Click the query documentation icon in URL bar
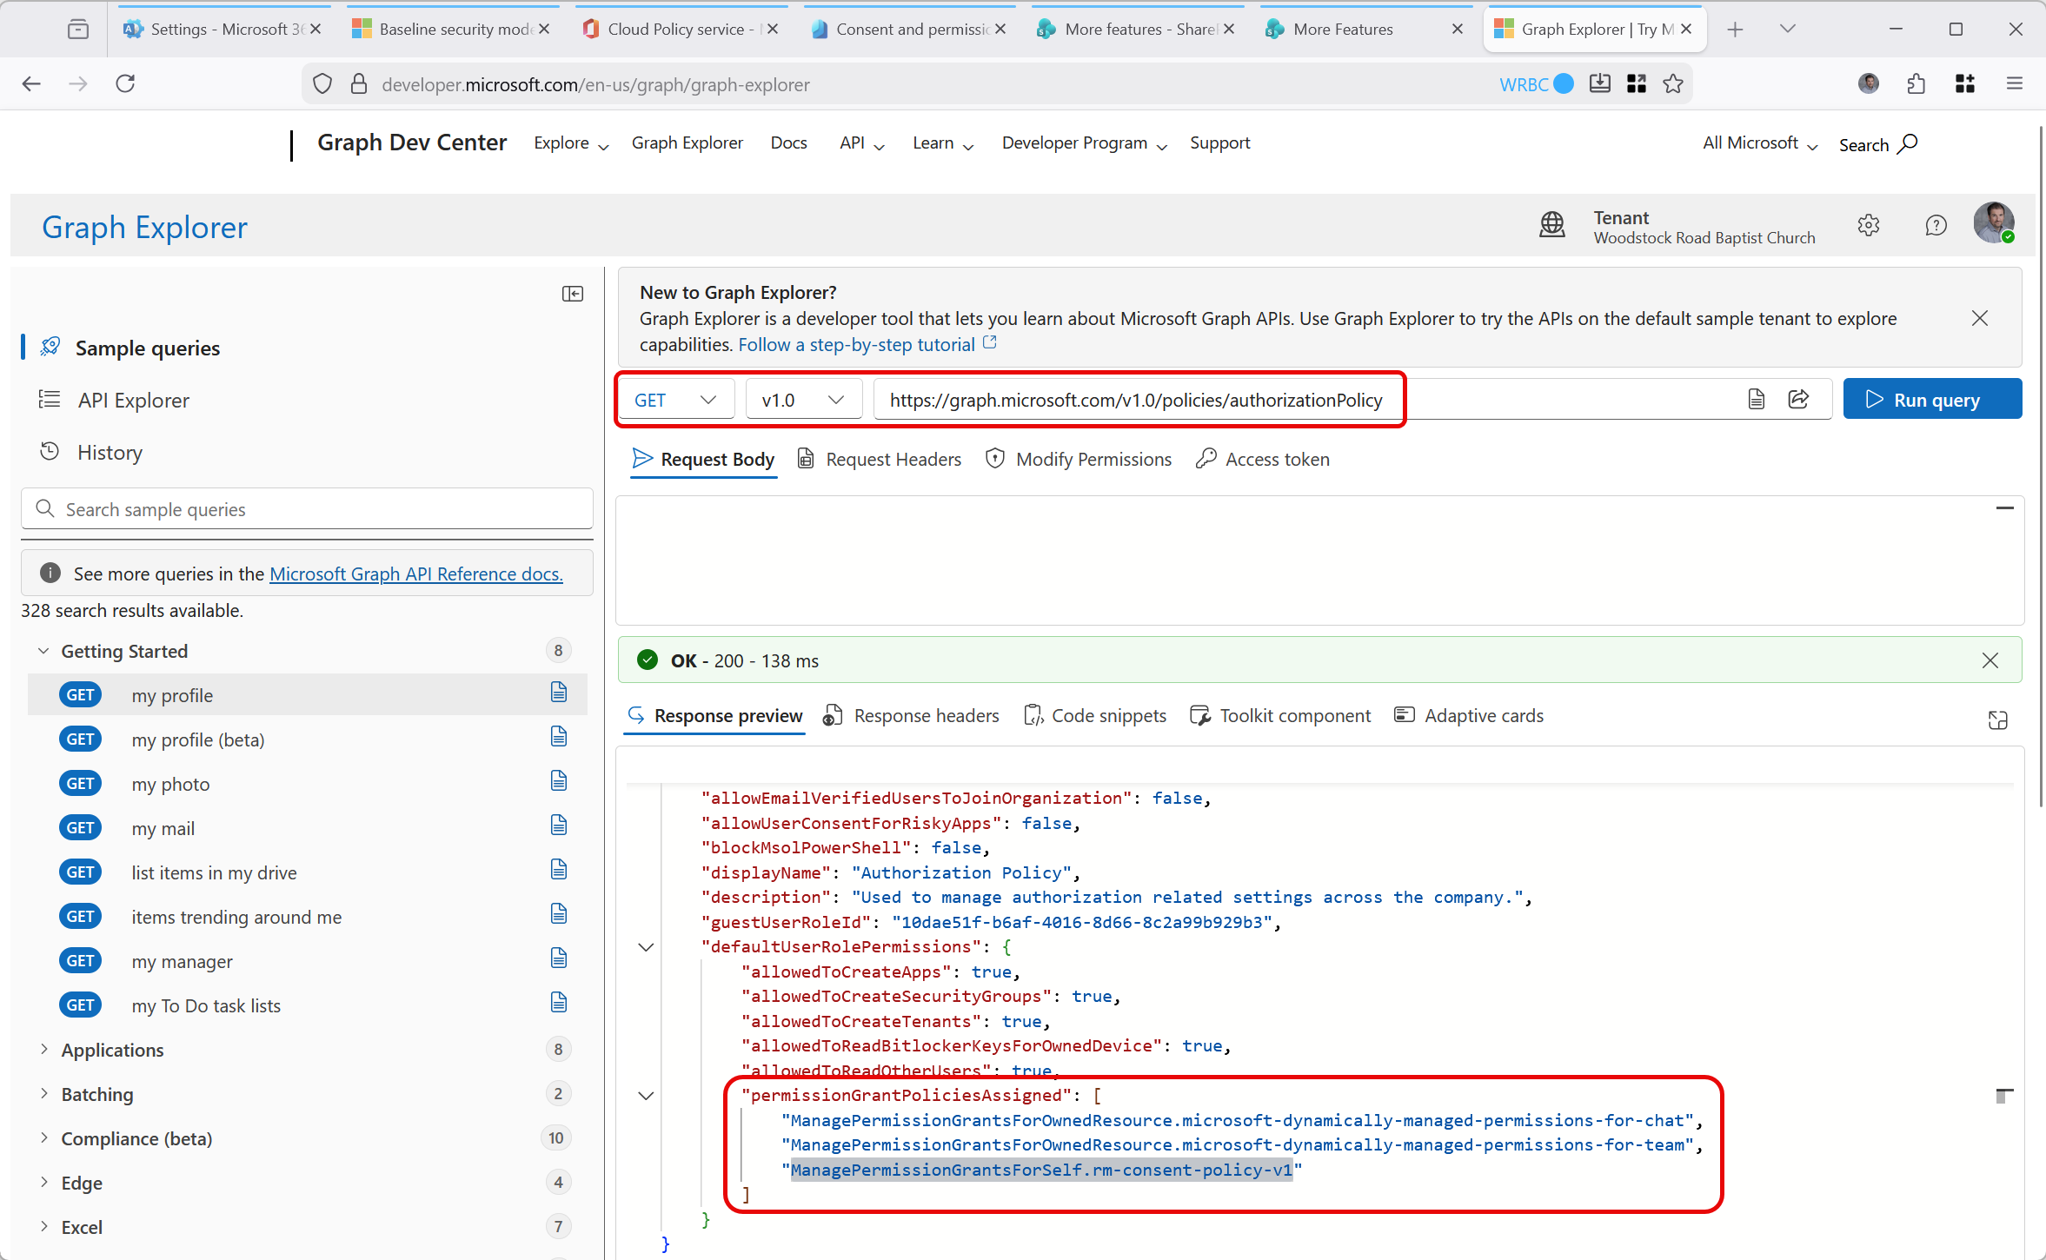This screenshot has height=1260, width=2046. [x=1756, y=399]
